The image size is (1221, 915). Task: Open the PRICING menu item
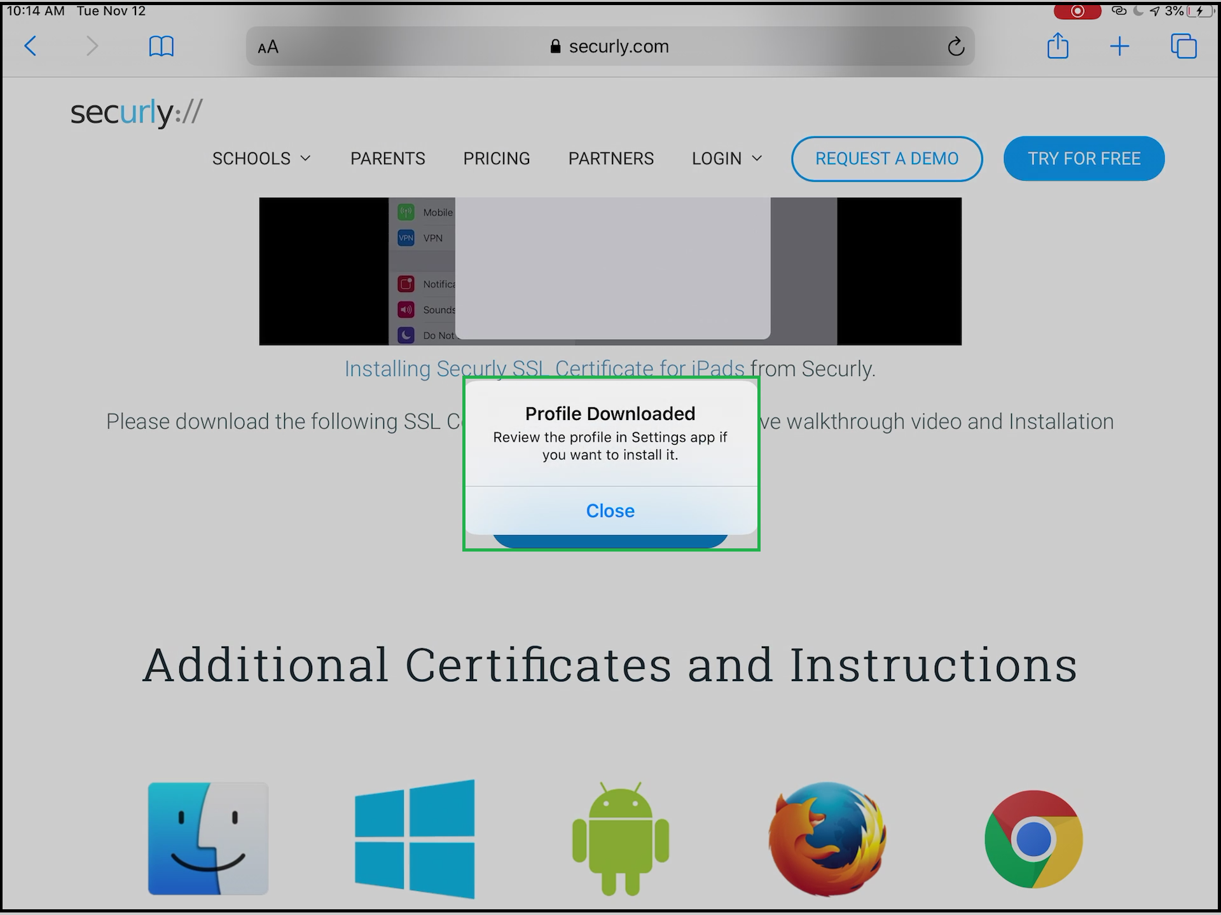(497, 158)
